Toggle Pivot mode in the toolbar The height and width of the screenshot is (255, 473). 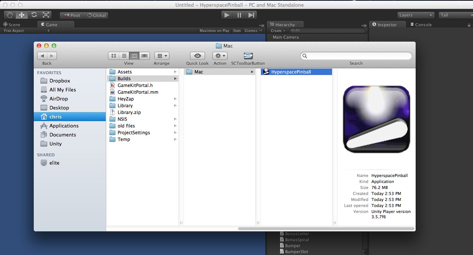pyautogui.click(x=71, y=15)
